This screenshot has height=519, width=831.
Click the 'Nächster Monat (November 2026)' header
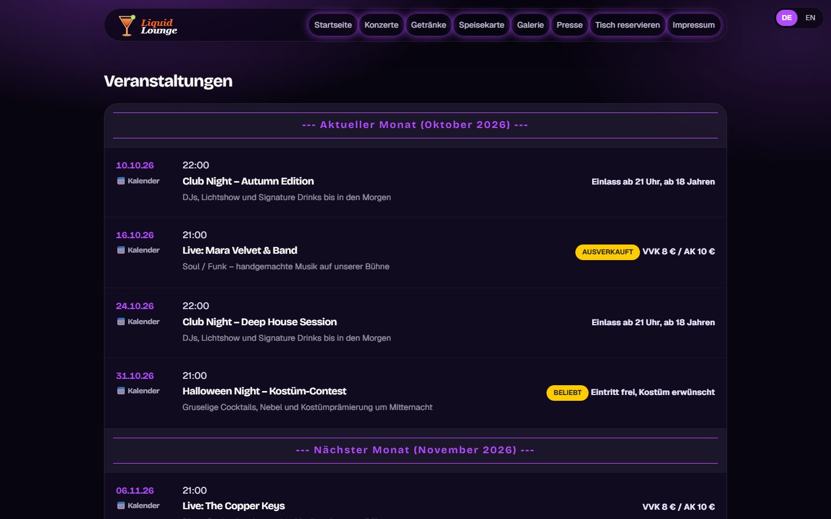(415, 450)
